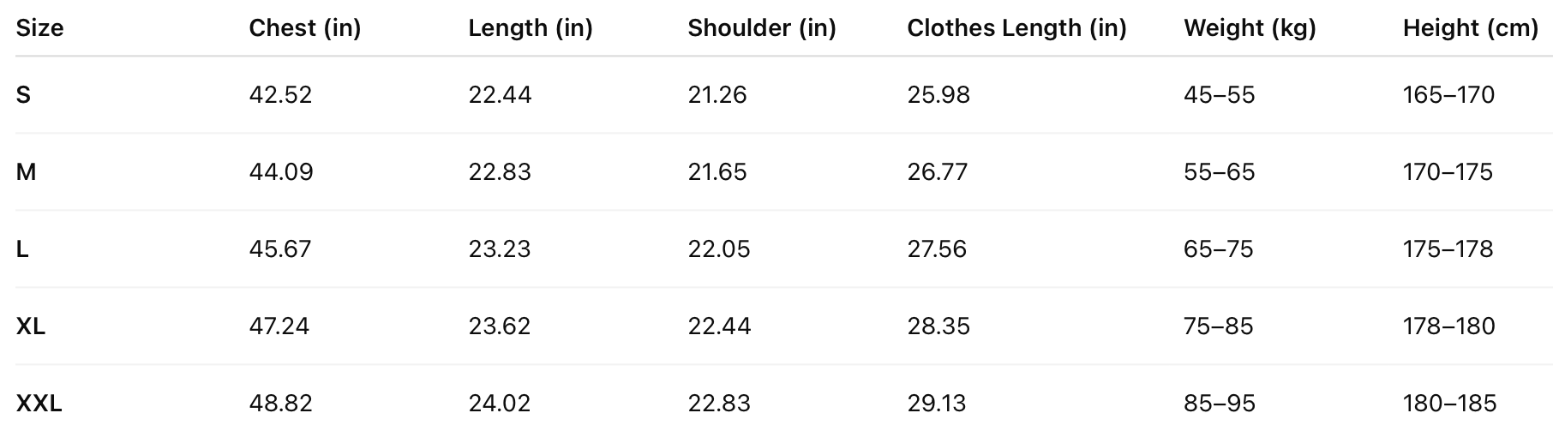Click the XXL size row label

pyautogui.click(x=39, y=403)
